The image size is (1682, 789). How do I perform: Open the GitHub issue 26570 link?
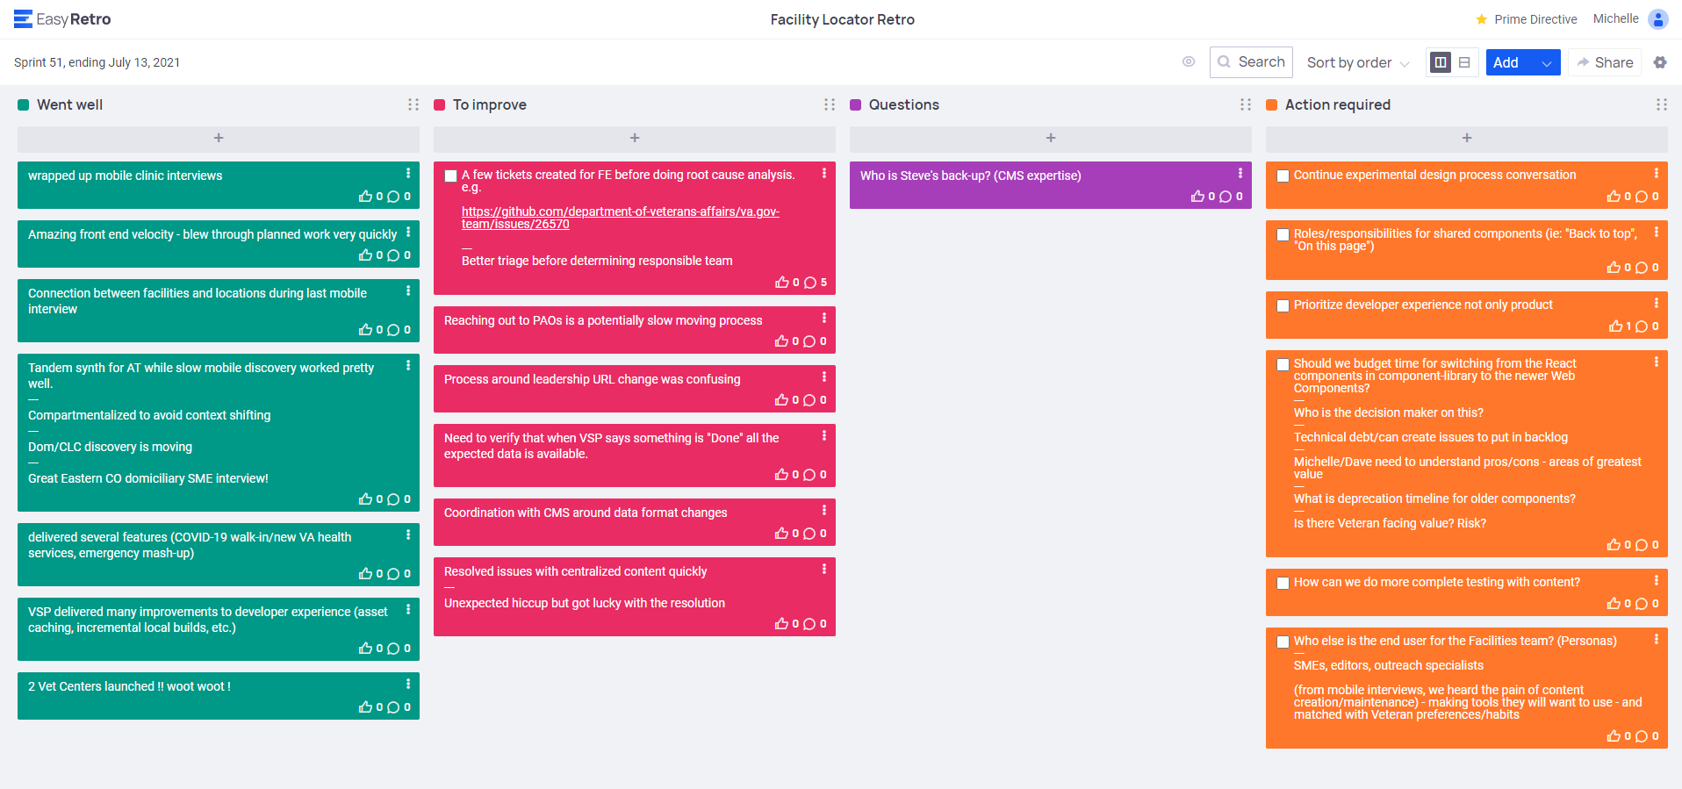[620, 218]
